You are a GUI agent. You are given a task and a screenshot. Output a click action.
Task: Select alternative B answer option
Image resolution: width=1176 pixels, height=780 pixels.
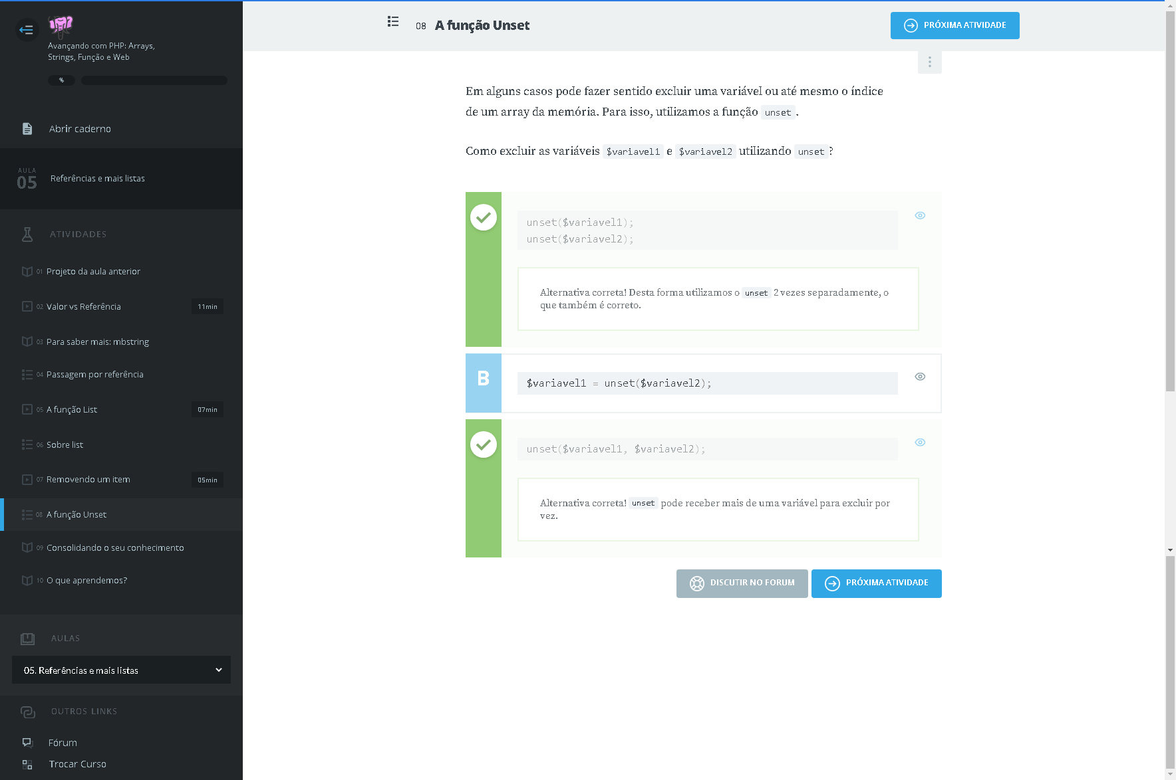pos(484,383)
